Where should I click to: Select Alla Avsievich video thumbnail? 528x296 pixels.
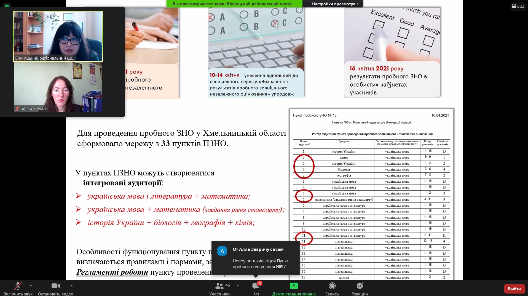point(58,87)
